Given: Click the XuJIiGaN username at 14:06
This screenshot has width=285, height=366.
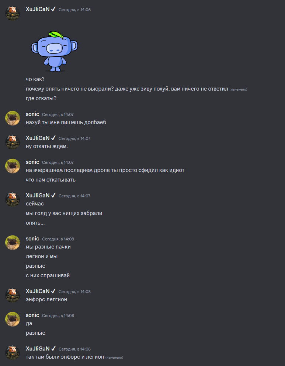Looking at the screenshot, I should [38, 9].
